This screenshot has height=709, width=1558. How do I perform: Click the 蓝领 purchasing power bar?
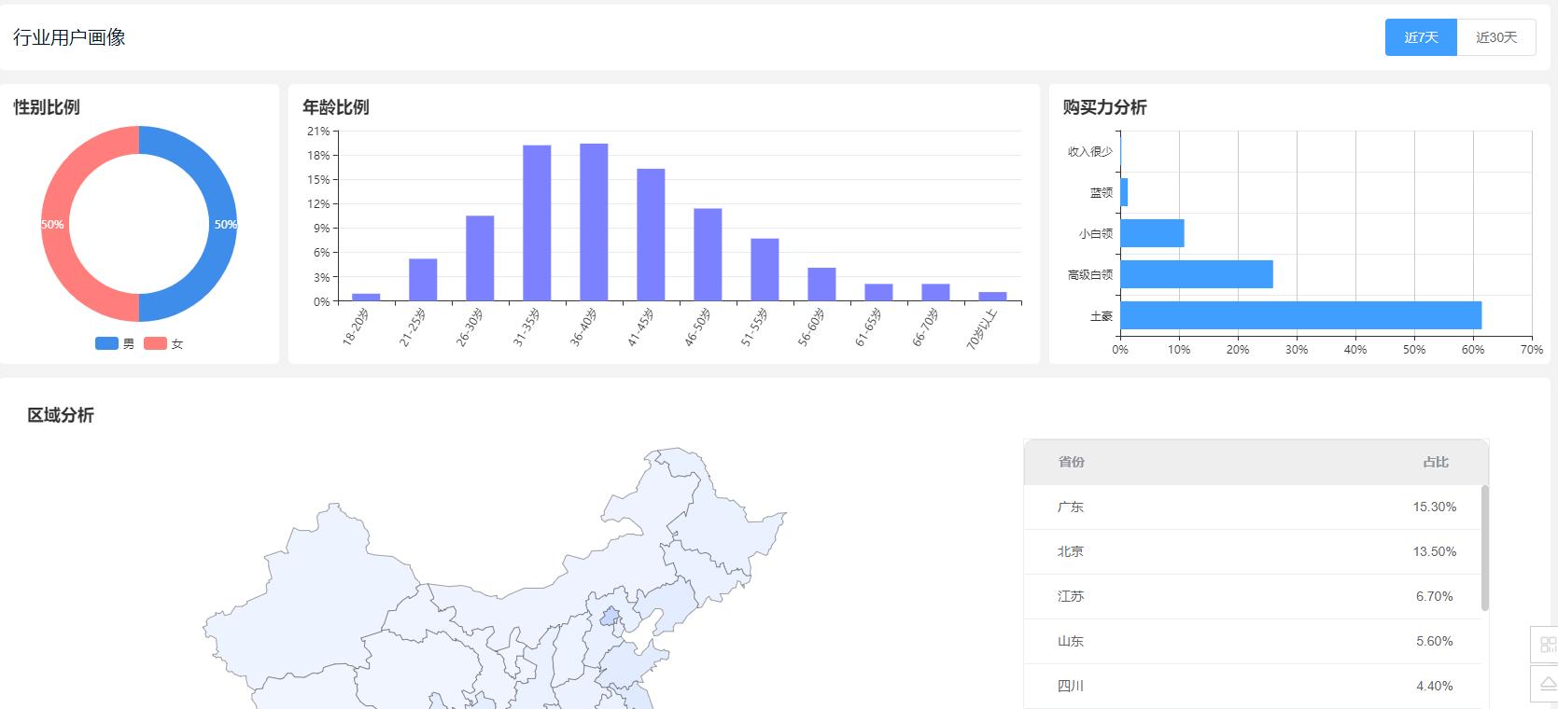tap(1124, 192)
